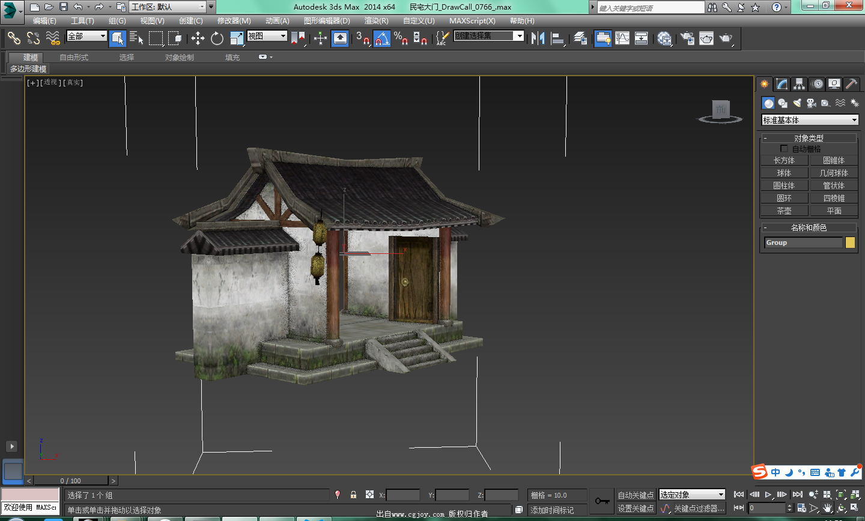Collapse the 名称和颜色 rollout

point(809,227)
